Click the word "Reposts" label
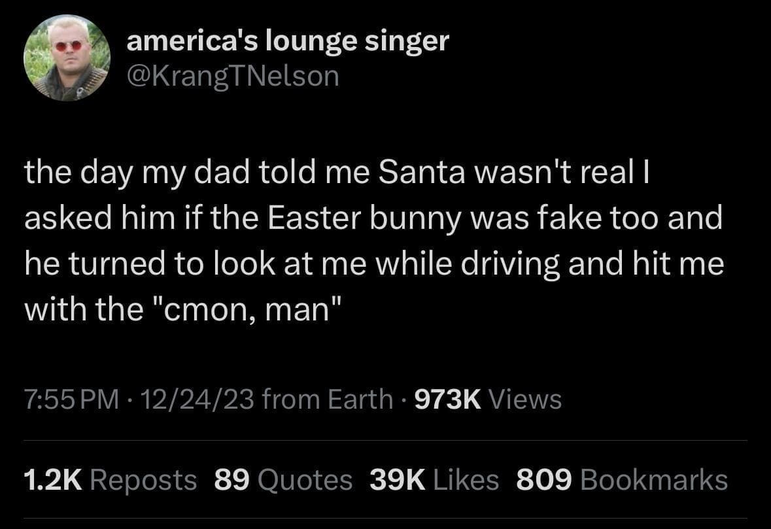 (143, 480)
